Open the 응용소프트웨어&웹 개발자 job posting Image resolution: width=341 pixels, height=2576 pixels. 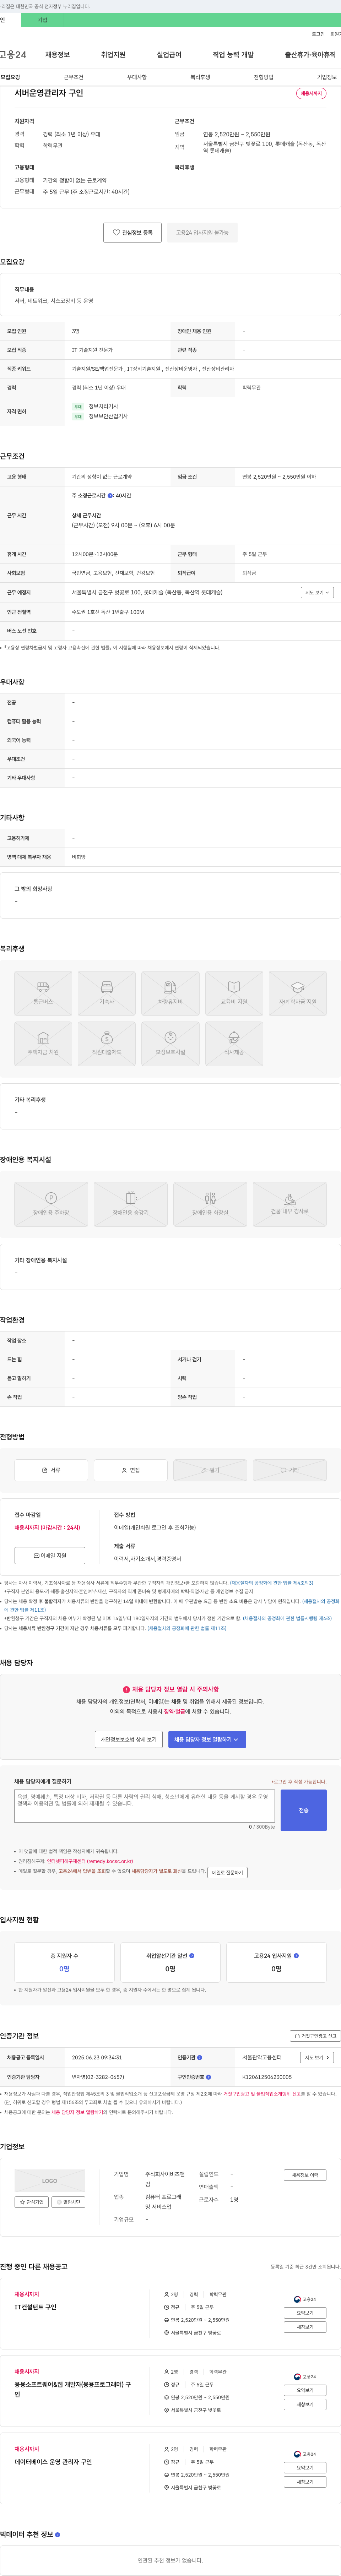click(x=73, y=2389)
